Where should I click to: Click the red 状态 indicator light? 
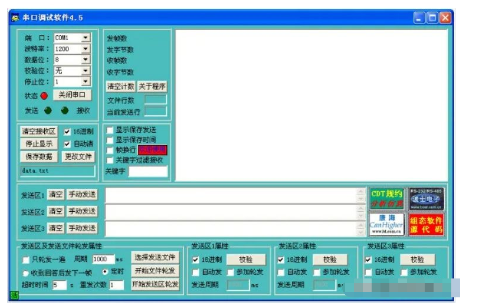[x=44, y=96]
